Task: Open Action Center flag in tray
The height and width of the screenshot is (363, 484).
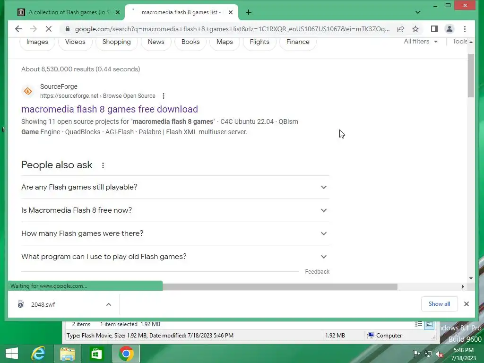Action: [x=416, y=354]
